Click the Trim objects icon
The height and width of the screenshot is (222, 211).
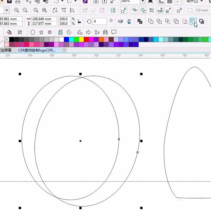tap(159, 21)
